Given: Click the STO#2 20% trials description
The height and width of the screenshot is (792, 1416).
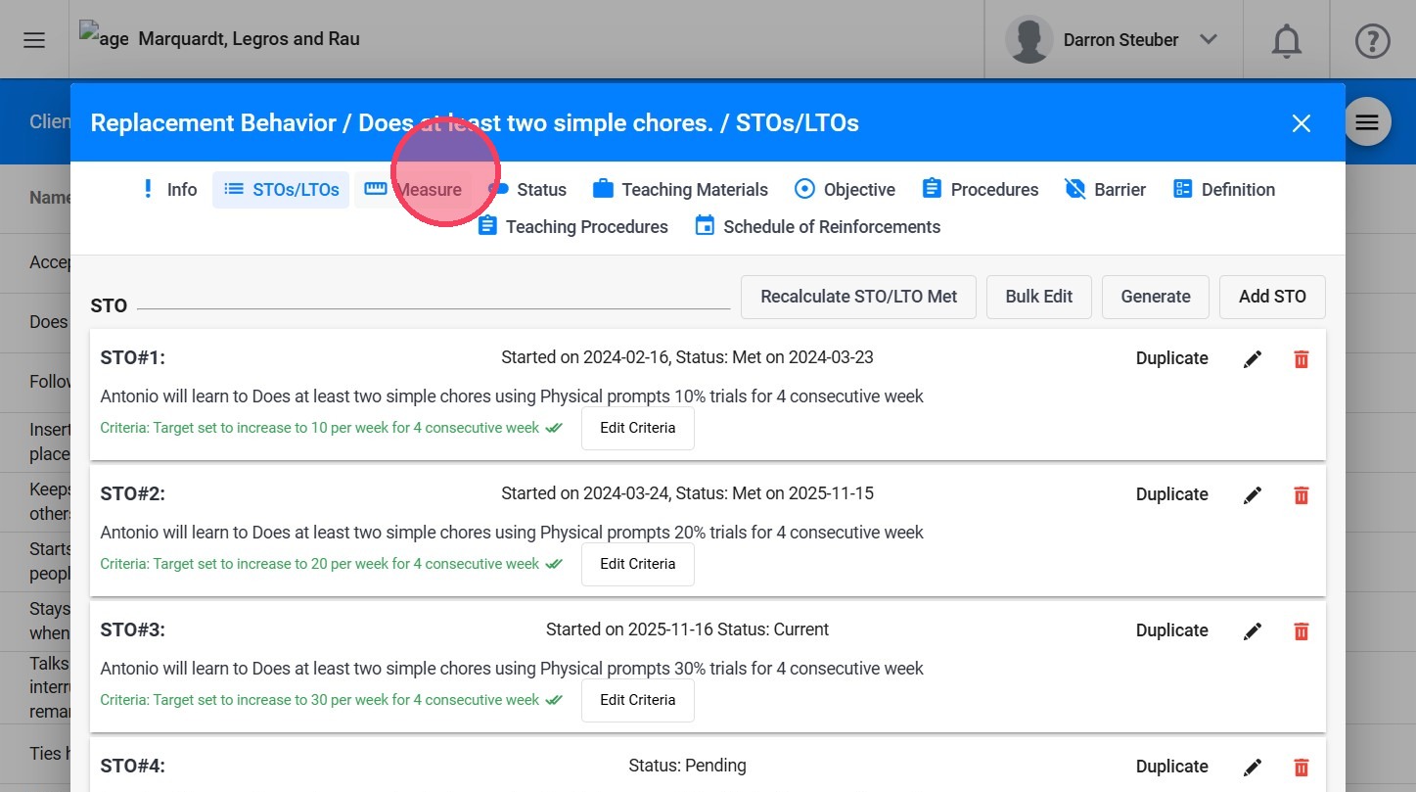Looking at the screenshot, I should tap(512, 533).
